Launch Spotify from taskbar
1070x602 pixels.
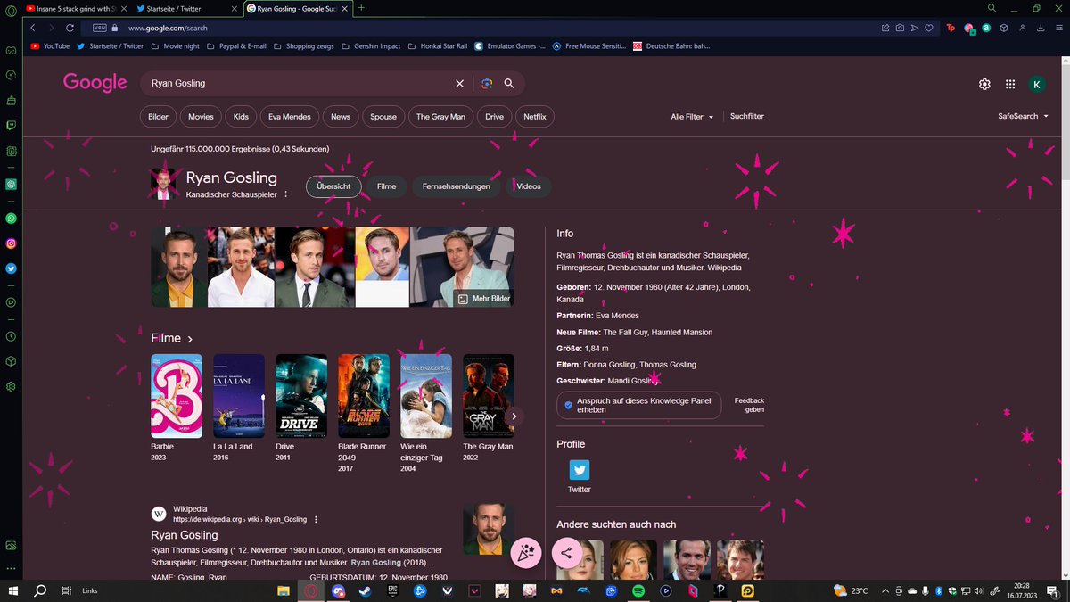click(x=639, y=590)
